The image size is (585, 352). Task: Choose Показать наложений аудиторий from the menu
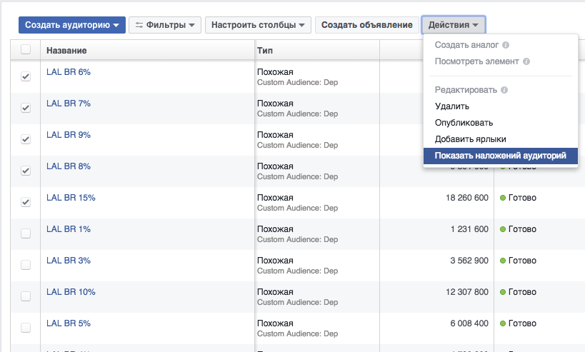click(500, 155)
